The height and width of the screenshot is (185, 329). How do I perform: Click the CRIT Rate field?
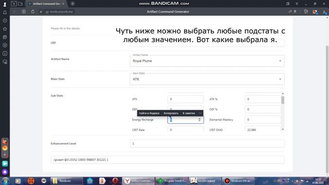[x=186, y=129]
